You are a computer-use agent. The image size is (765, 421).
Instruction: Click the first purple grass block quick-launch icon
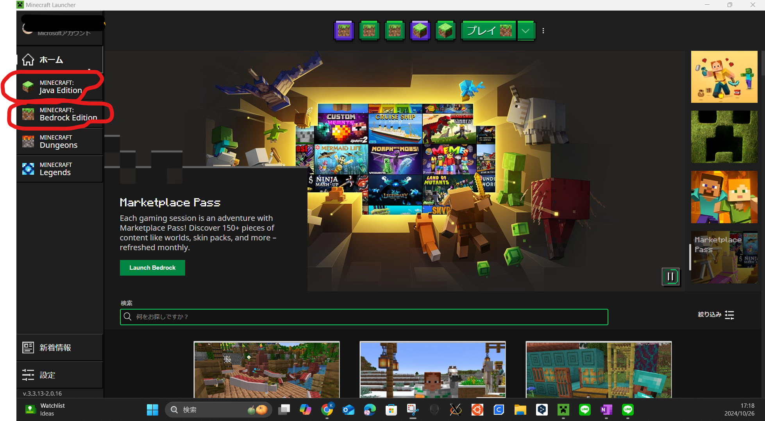pos(344,31)
